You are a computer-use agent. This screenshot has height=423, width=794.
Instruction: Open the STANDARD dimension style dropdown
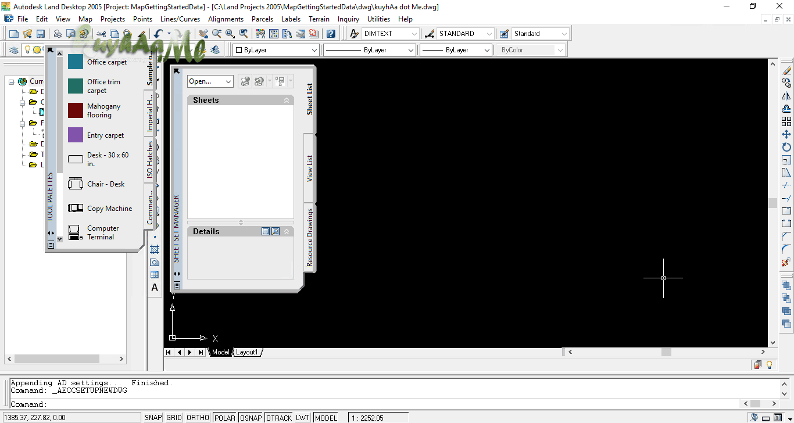[x=489, y=34]
